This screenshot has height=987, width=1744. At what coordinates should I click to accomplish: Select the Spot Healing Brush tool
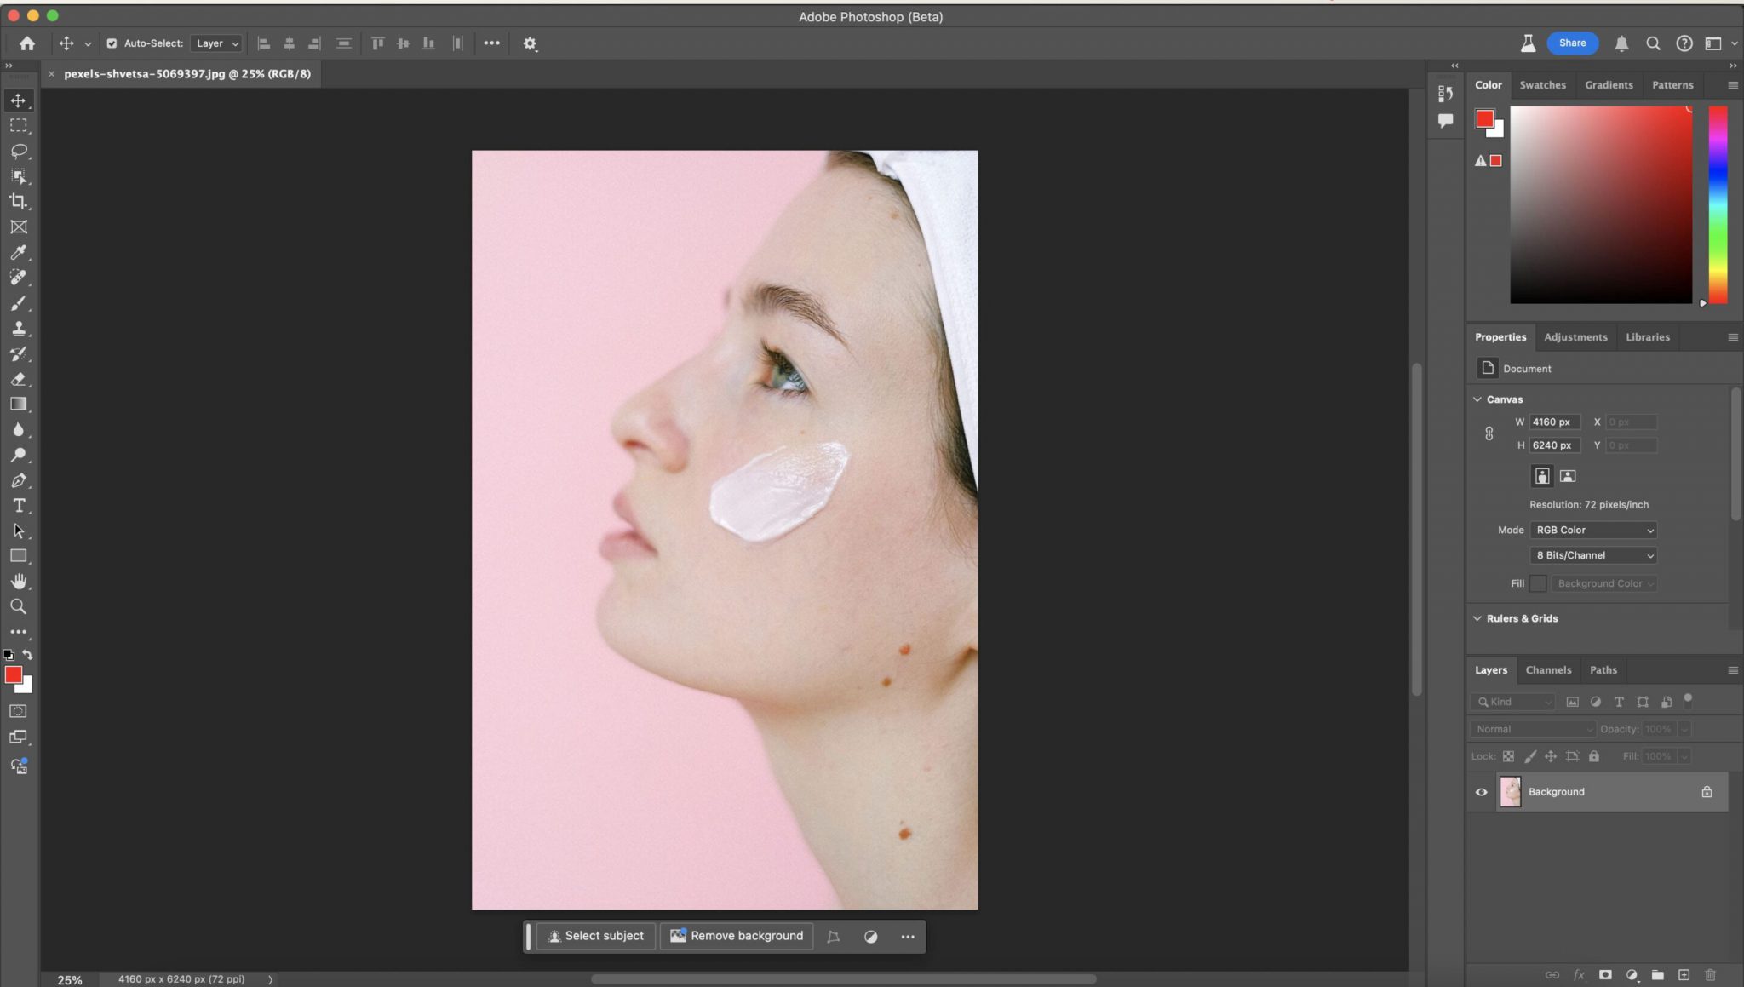pyautogui.click(x=19, y=278)
